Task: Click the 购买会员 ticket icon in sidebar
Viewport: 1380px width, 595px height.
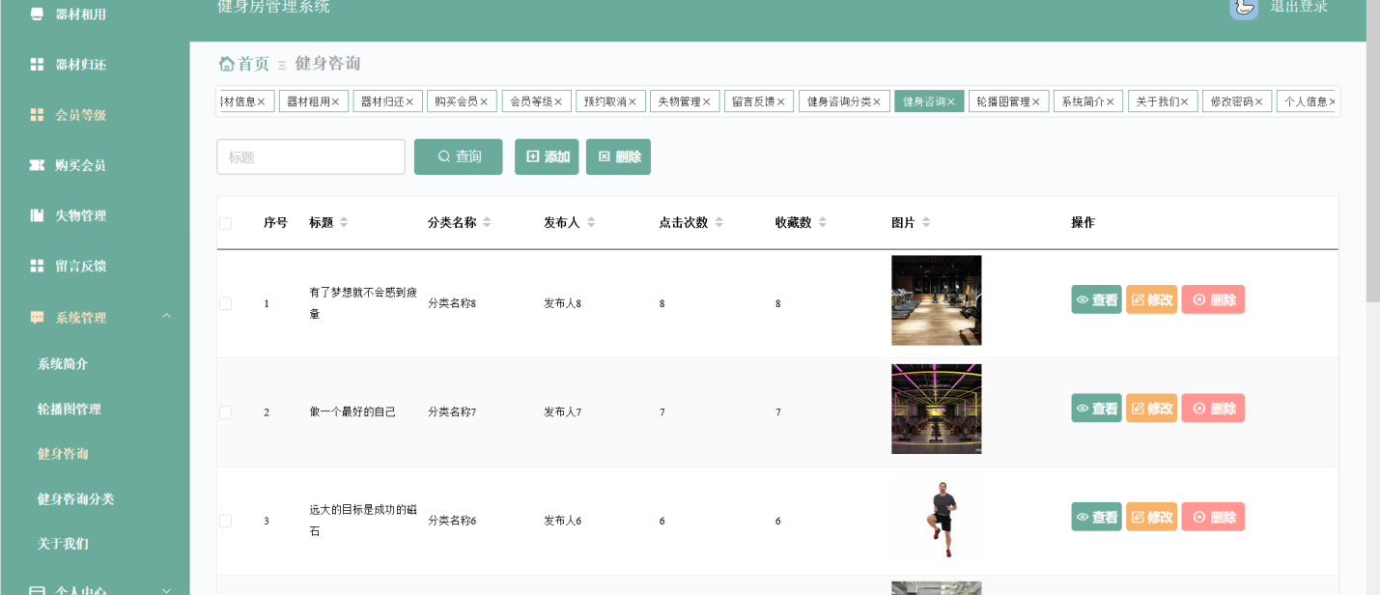Action: pos(37,165)
